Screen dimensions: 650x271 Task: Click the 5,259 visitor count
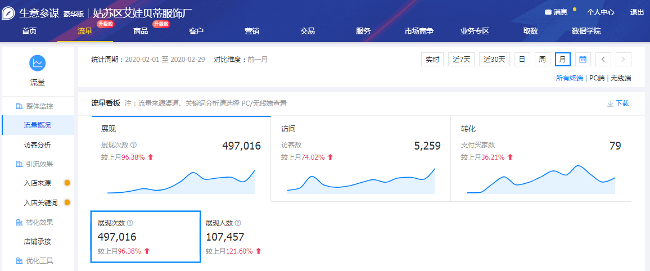point(427,146)
